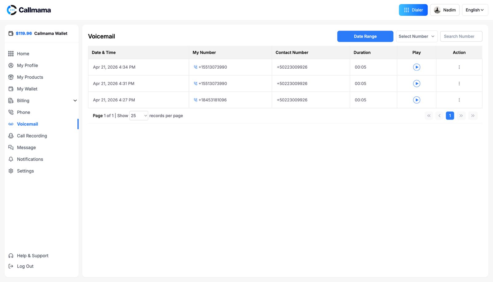This screenshot has height=282, width=493.
Task: Open the English language dropdown
Action: click(475, 10)
